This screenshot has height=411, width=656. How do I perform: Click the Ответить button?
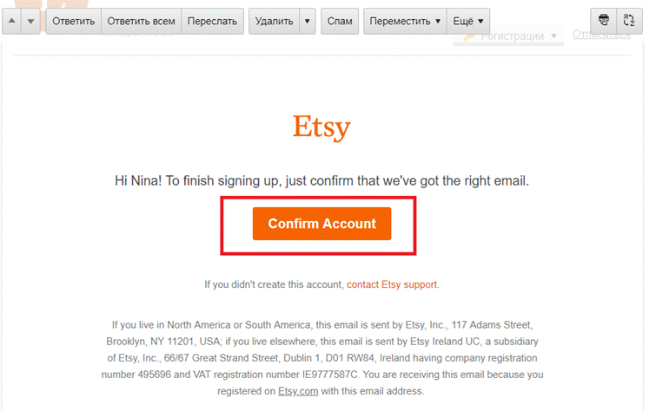click(x=74, y=21)
